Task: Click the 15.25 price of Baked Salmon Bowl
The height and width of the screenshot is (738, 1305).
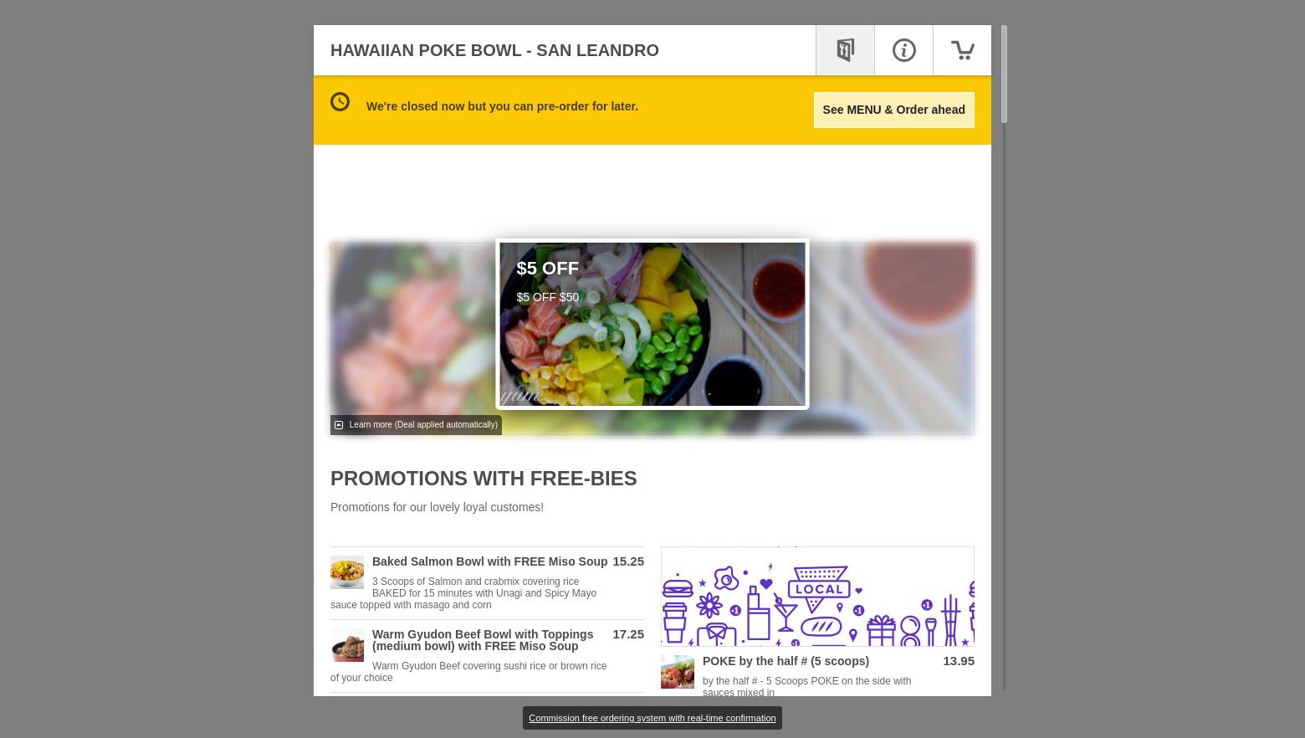Action: (x=628, y=561)
